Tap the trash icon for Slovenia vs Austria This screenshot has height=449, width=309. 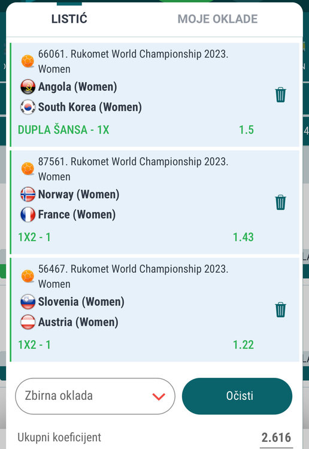click(280, 310)
